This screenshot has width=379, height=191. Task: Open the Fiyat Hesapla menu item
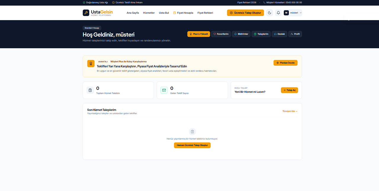click(183, 13)
